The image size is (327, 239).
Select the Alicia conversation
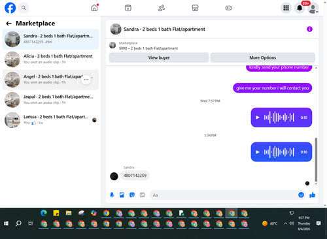pos(50,59)
